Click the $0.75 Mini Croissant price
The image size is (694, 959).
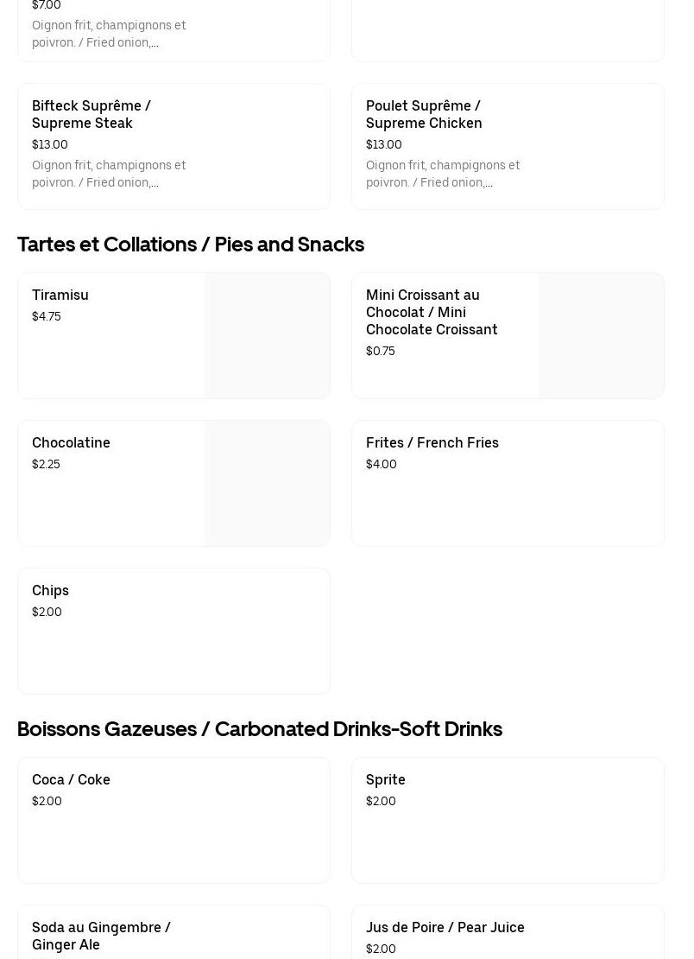(x=381, y=351)
